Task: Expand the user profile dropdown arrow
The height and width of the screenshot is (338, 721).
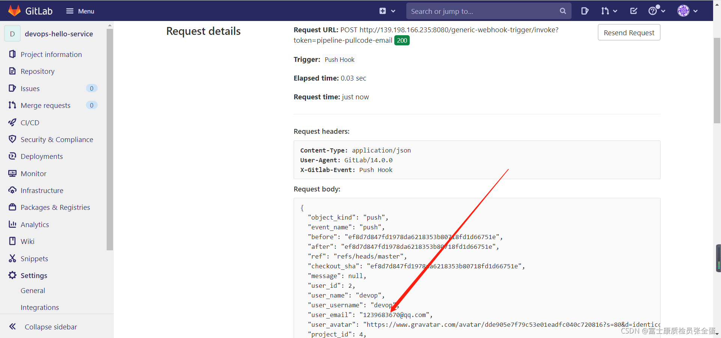Action: pos(695,11)
